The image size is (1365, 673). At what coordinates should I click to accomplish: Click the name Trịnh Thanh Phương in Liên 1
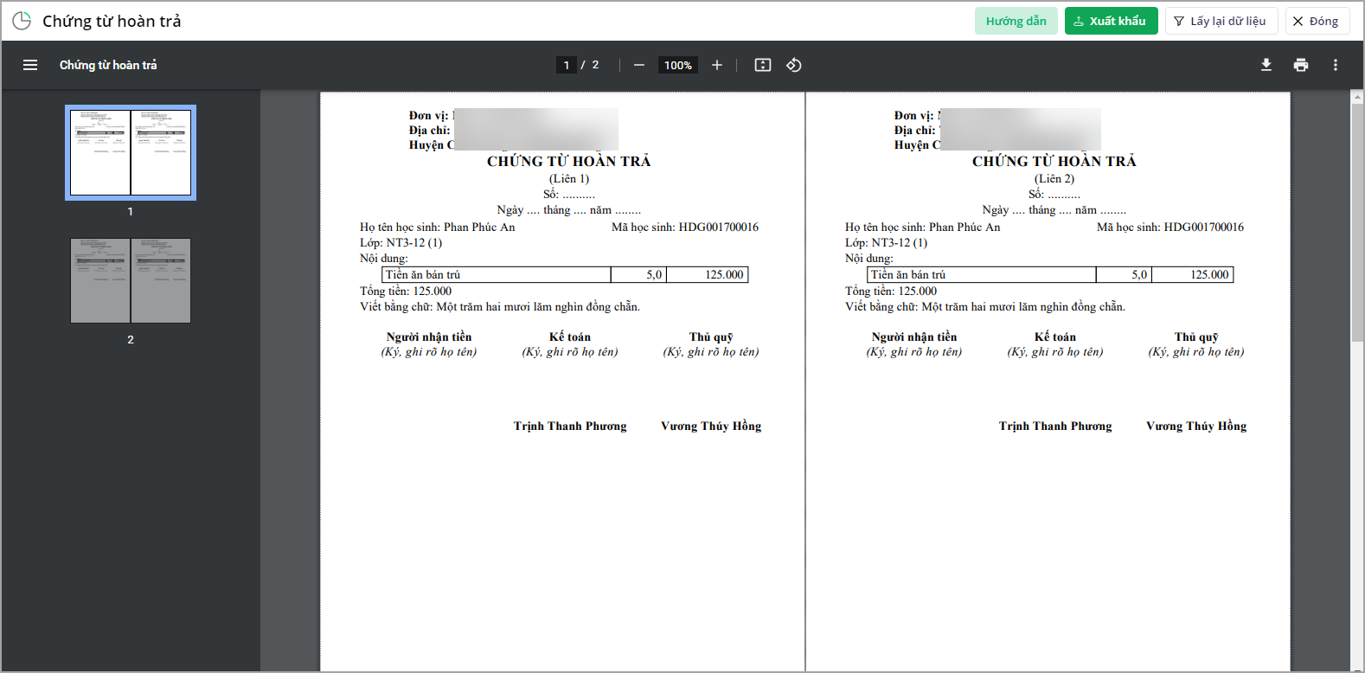(x=570, y=426)
